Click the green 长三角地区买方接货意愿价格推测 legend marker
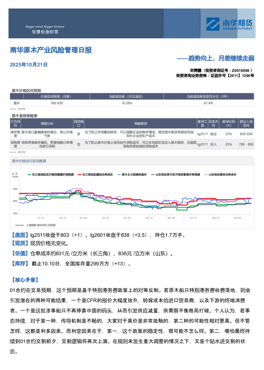264x370 pixels. 30,175
